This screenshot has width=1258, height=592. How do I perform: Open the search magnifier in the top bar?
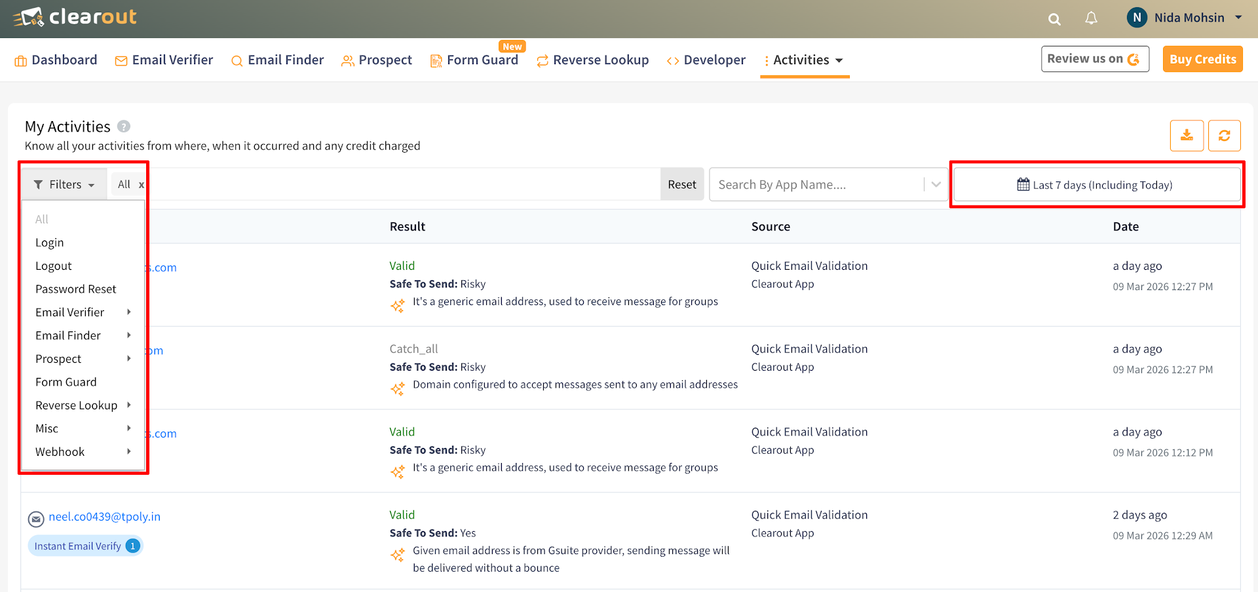(x=1054, y=19)
